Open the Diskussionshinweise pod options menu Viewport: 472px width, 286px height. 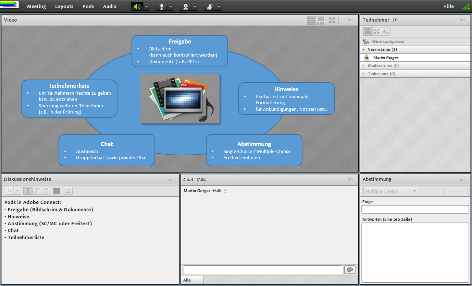pyautogui.click(x=171, y=179)
